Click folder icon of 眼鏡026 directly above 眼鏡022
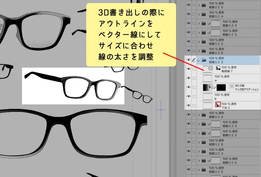 point(204,51)
